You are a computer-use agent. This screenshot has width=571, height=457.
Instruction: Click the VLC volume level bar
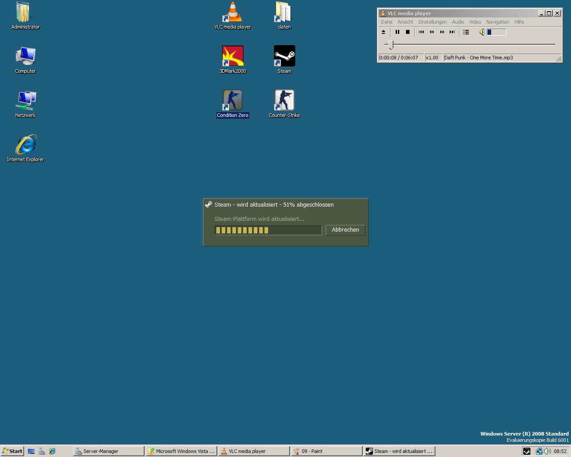pyautogui.click(x=497, y=32)
